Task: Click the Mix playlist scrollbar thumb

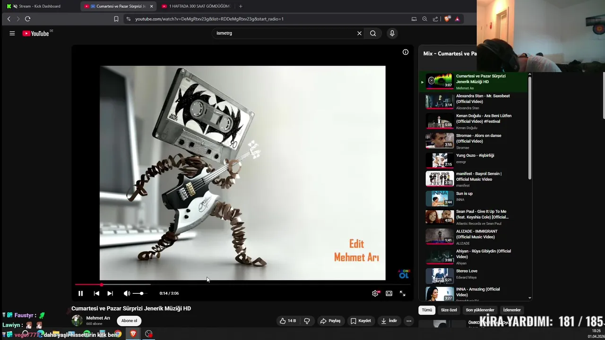Action: pyautogui.click(x=529, y=127)
